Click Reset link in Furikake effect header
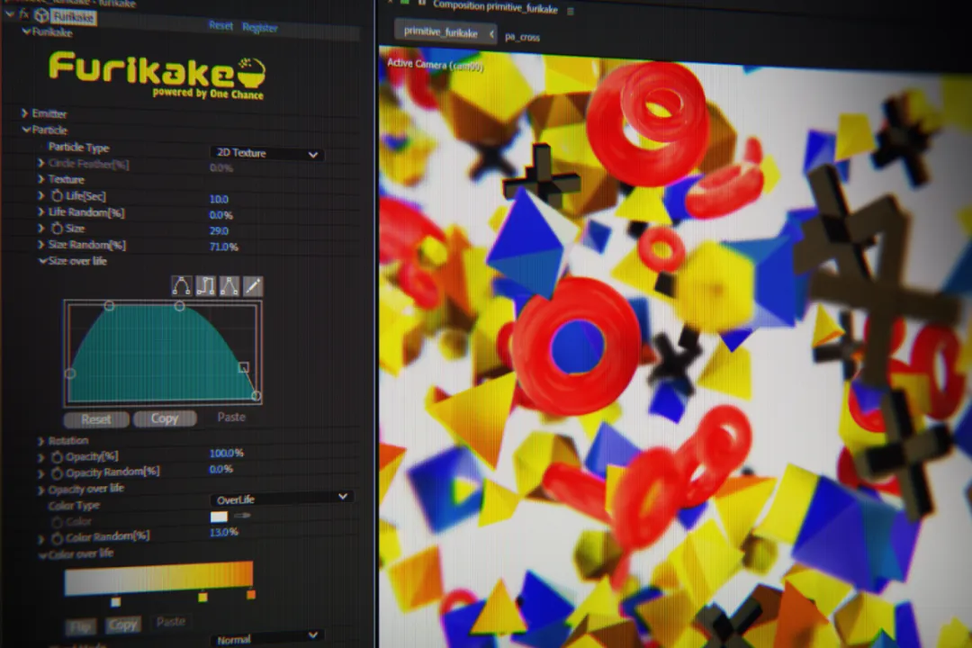This screenshot has height=648, width=972. 220,25
